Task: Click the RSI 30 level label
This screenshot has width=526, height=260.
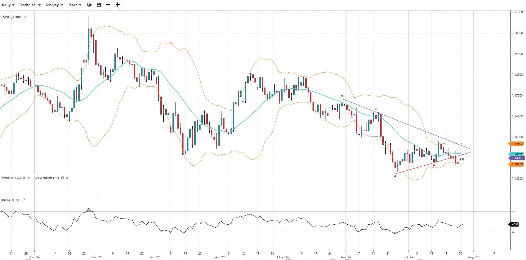Action: 514,232
